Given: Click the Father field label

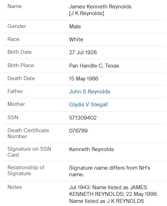Looking at the screenshot, I should [x=15, y=91].
